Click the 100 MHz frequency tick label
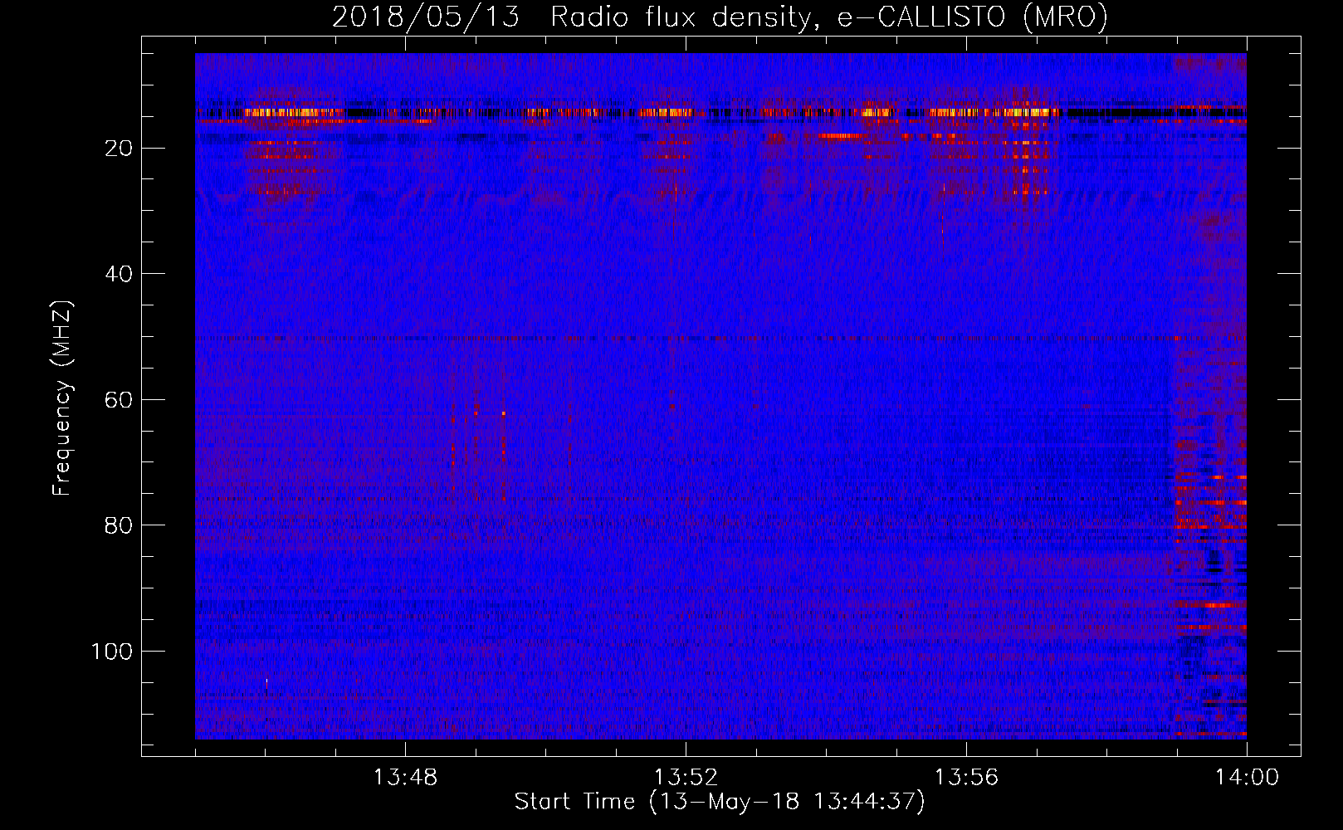The image size is (1343, 830). [112, 652]
